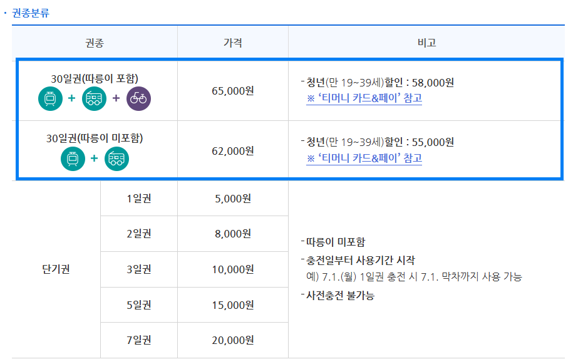Click the subway icon in the 따릉이 포함 row
The height and width of the screenshot is (359, 583).
click(x=50, y=99)
